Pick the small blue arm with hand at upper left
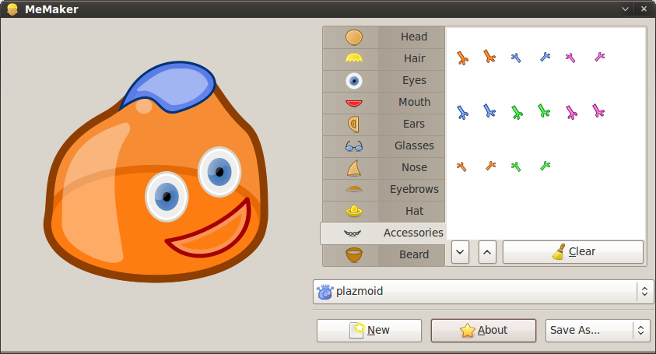This screenshot has height=354, width=656. 516,58
